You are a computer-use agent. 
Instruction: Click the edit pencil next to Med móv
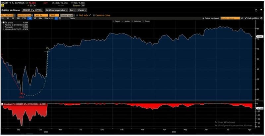click(x=90, y=15)
